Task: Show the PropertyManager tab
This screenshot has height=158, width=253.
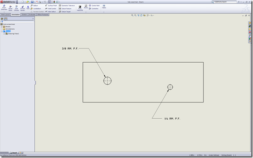Action: 5,19
